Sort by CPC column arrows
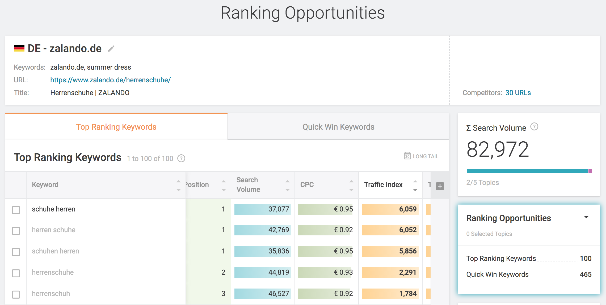 [351, 185]
